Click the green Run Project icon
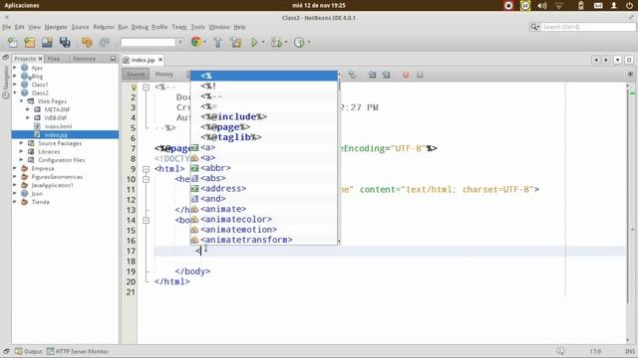 click(x=254, y=42)
